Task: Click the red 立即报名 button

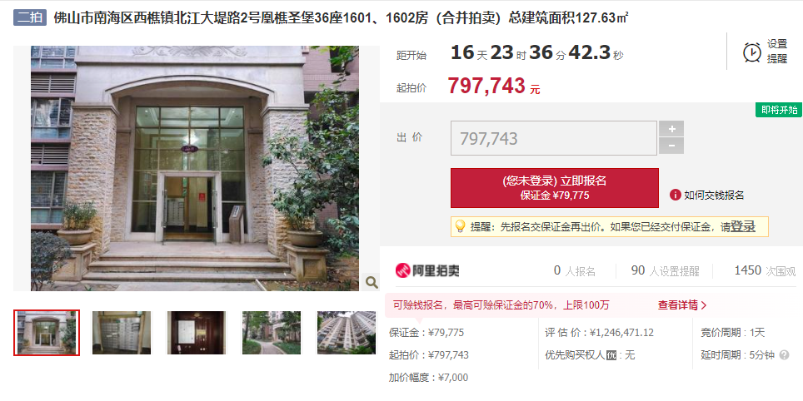Action: [555, 188]
